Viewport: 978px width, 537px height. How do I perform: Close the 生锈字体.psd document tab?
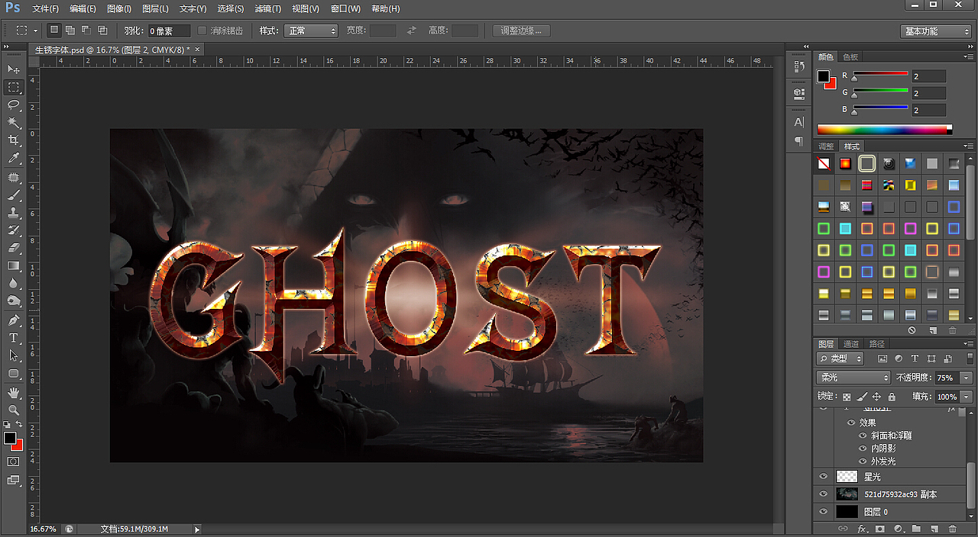(x=197, y=49)
